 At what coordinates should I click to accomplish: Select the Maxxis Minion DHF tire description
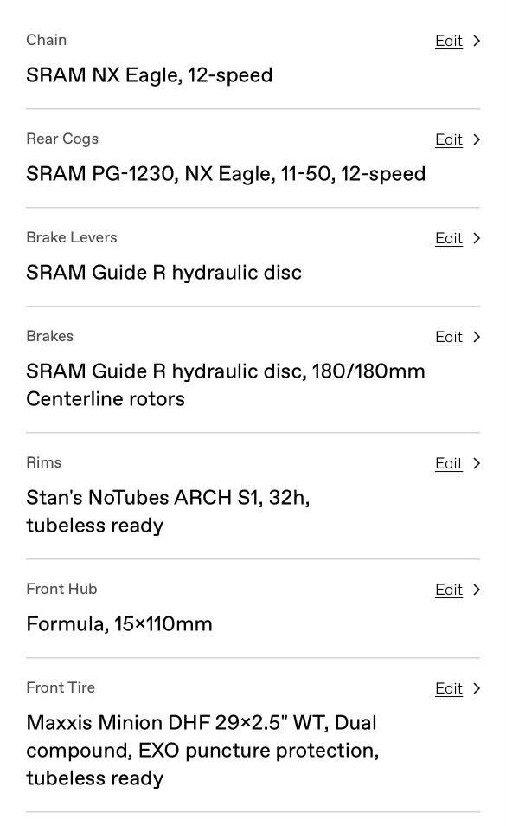(x=203, y=750)
